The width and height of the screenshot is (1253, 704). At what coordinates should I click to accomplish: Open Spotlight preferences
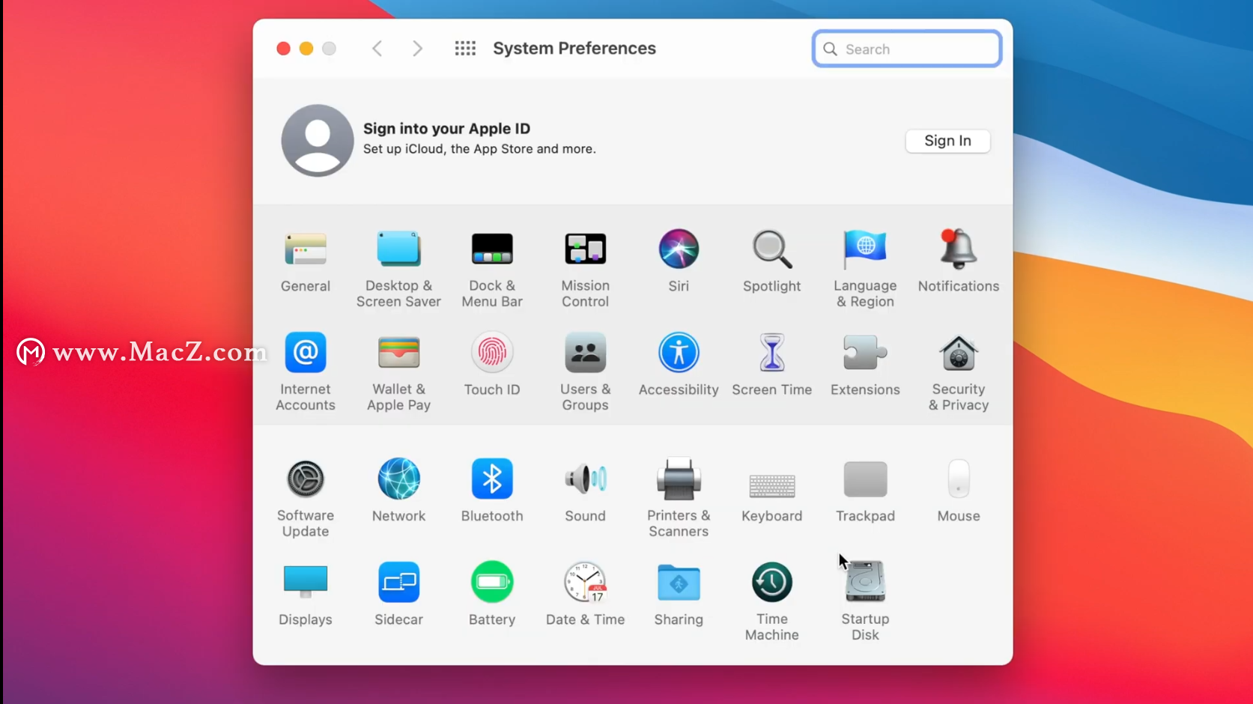[x=771, y=249]
